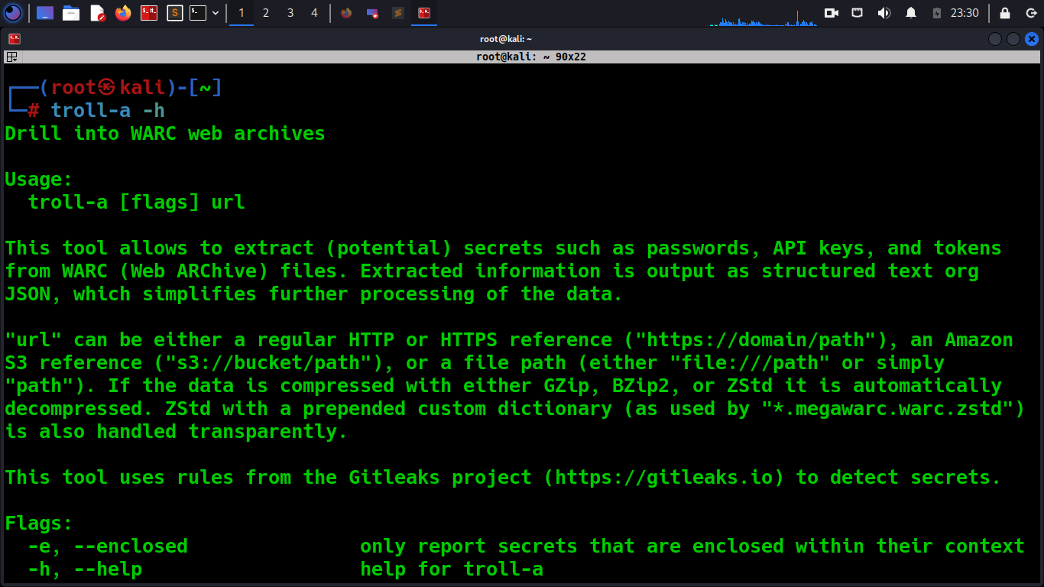Screen dimensions: 1044x587
Task: Switch to workspace 2
Action: coord(266,13)
